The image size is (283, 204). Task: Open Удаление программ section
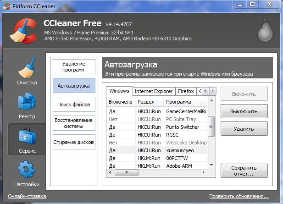tap(74, 67)
